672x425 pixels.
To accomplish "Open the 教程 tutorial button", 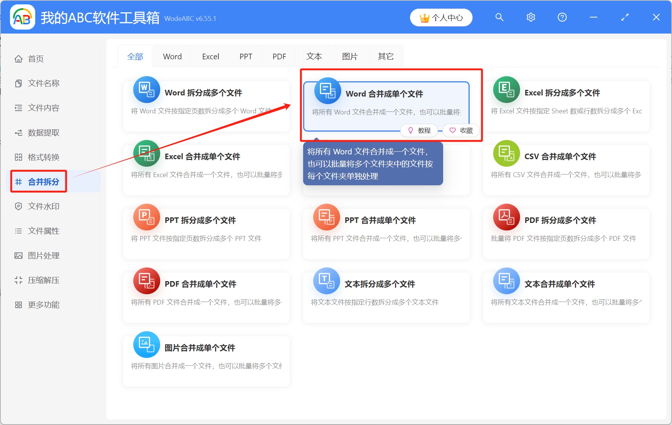I will (419, 130).
